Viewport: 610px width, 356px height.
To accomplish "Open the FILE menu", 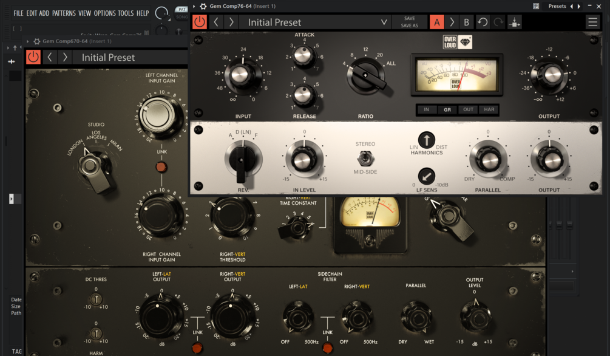I will tap(18, 13).
